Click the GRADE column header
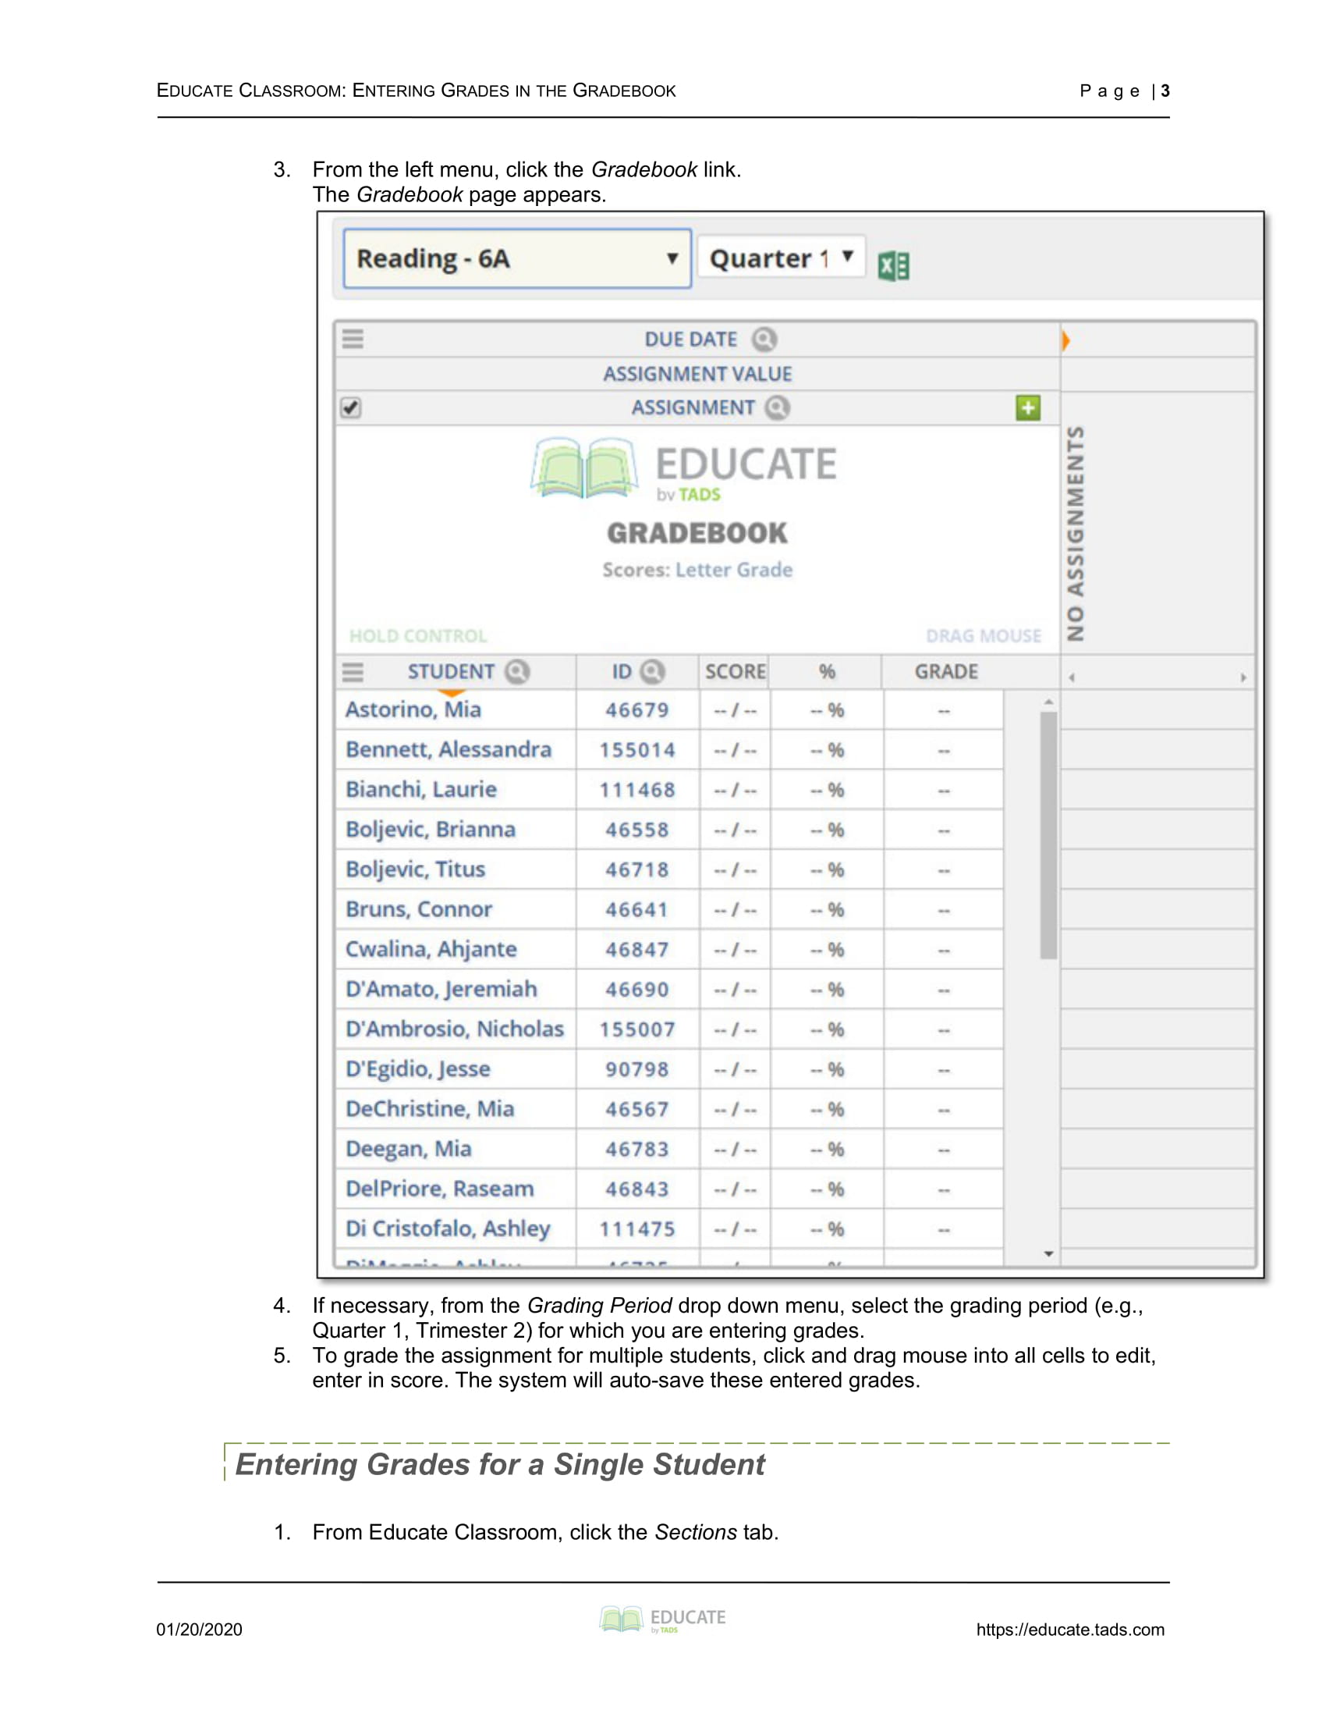 [946, 671]
